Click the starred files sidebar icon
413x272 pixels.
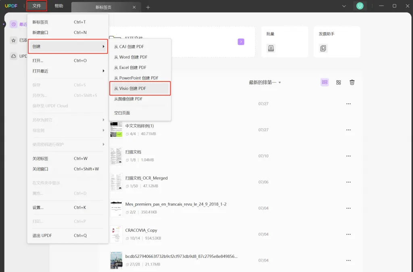point(13,40)
